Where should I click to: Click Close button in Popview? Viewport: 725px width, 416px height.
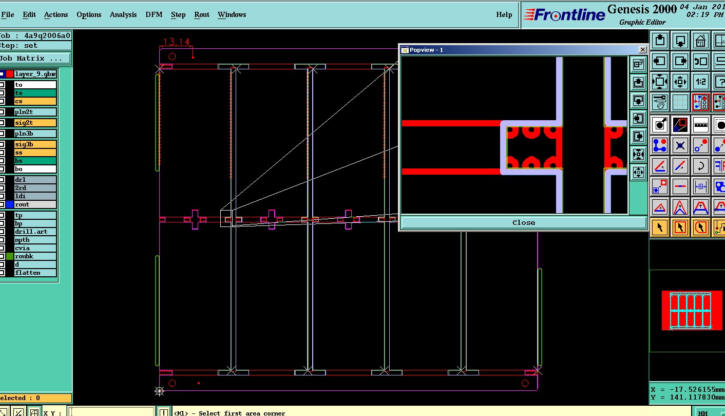click(523, 222)
